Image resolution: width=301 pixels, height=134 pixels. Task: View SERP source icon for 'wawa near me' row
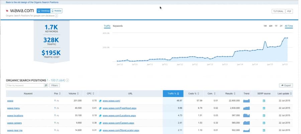(264, 131)
